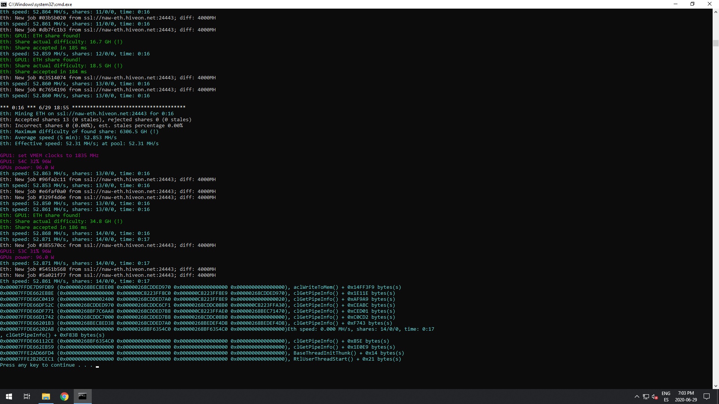Open Task View on the taskbar
This screenshot has width=719, height=404.
tap(27, 397)
